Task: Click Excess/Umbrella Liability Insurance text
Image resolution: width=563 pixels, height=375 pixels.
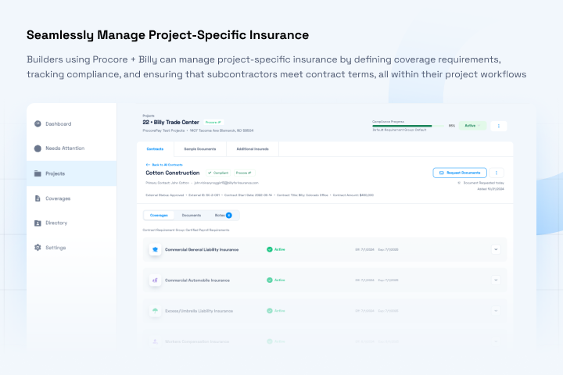Action: click(199, 311)
